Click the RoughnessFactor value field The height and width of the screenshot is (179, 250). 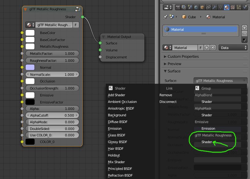(x=52, y=61)
